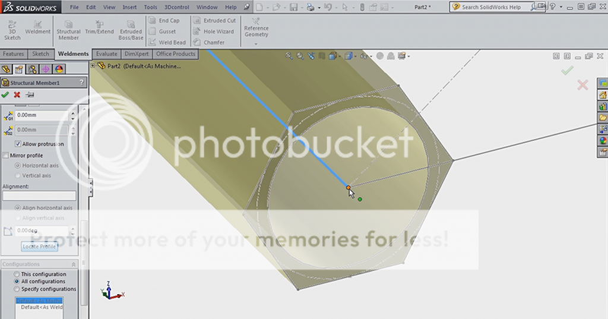Enable the Mirror profile checkbox
Viewport: 608px width, 319px height.
6,156
